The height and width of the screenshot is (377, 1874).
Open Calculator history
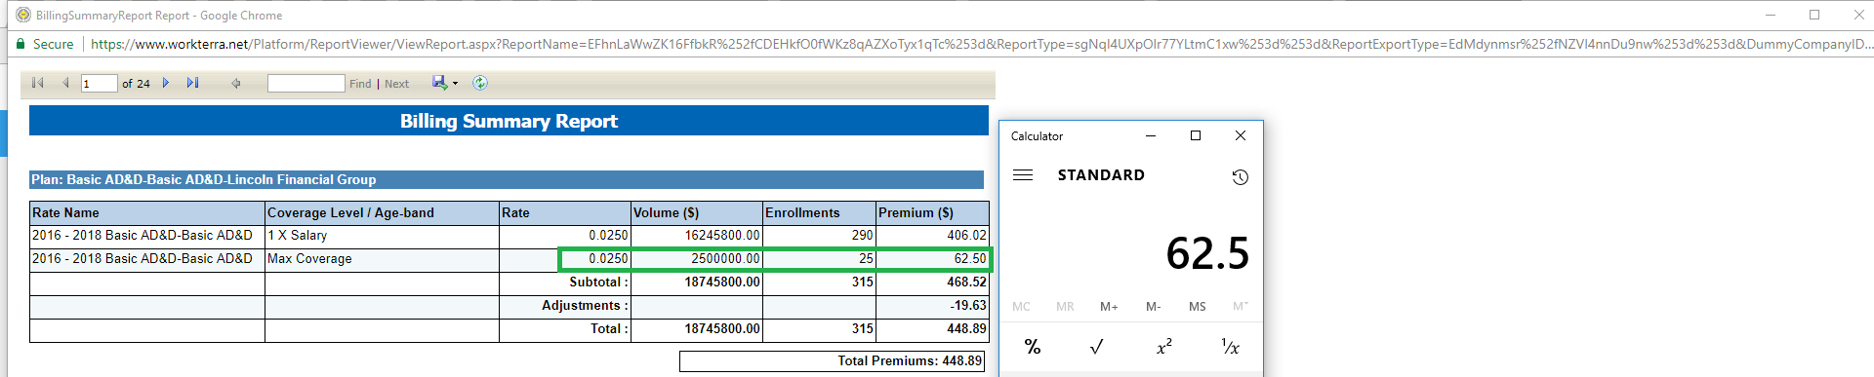tap(1240, 176)
